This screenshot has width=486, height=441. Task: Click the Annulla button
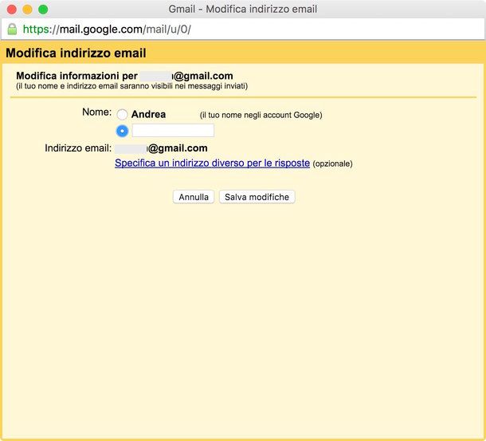[194, 197]
